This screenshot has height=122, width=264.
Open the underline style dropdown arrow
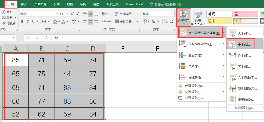[x=37, y=22]
